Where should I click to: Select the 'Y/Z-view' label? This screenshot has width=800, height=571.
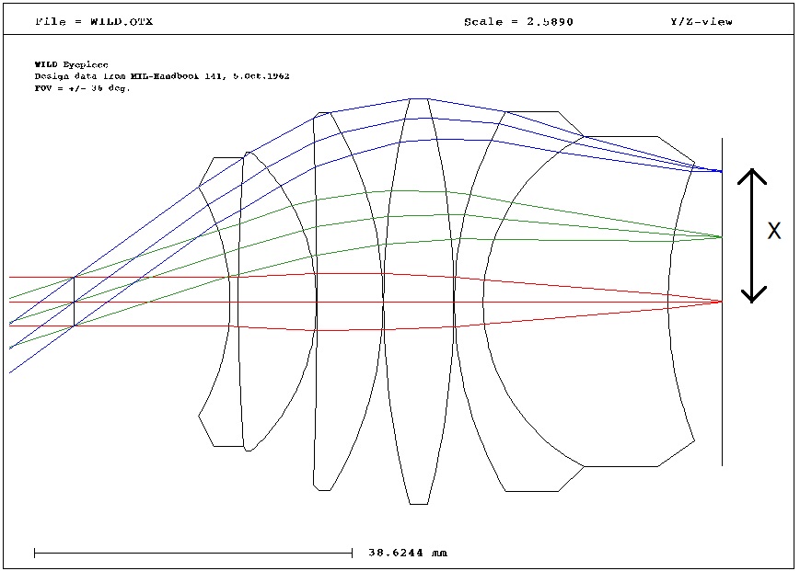pos(701,21)
